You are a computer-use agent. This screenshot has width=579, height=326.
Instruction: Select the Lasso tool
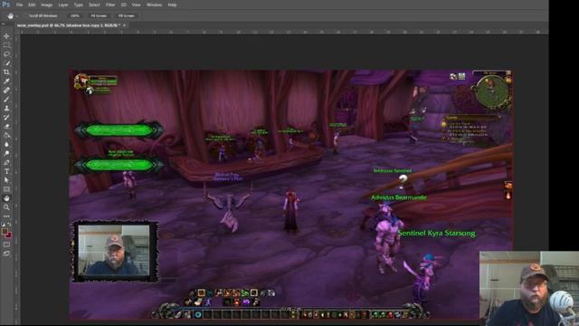tap(6, 54)
